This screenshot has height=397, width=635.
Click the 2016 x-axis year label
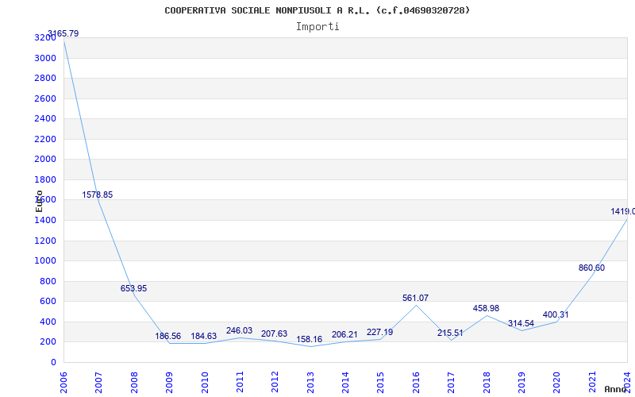(x=416, y=383)
